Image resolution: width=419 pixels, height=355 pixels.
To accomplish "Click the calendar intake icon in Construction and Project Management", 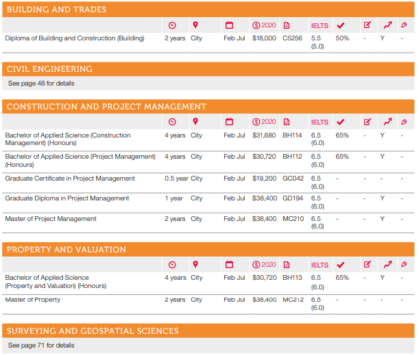I will point(229,122).
